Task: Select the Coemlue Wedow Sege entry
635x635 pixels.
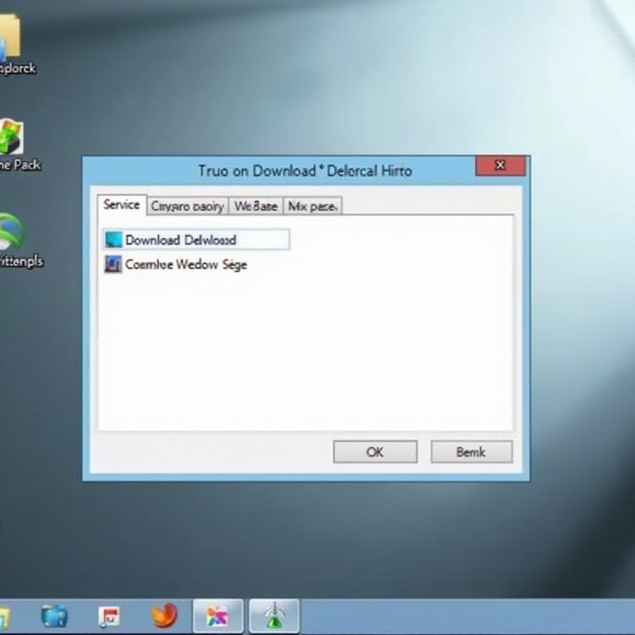Action: 175,265
